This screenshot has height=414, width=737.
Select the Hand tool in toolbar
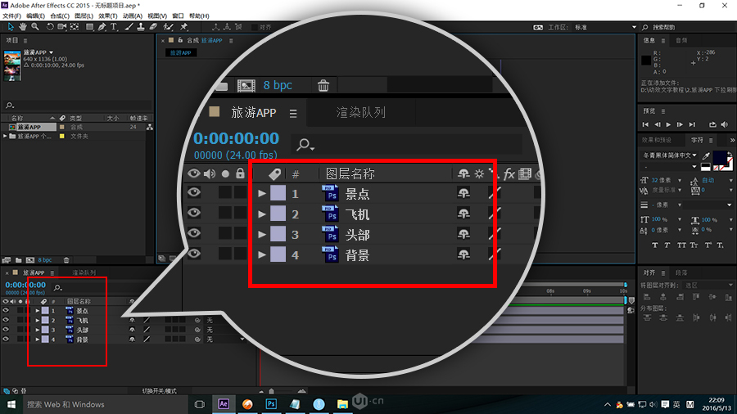point(22,27)
